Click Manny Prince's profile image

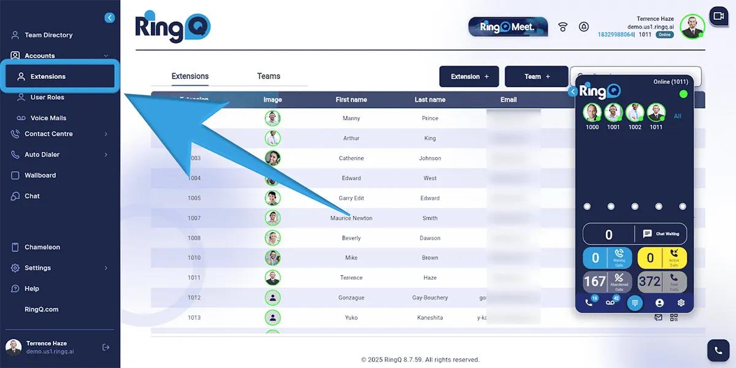coord(272,118)
